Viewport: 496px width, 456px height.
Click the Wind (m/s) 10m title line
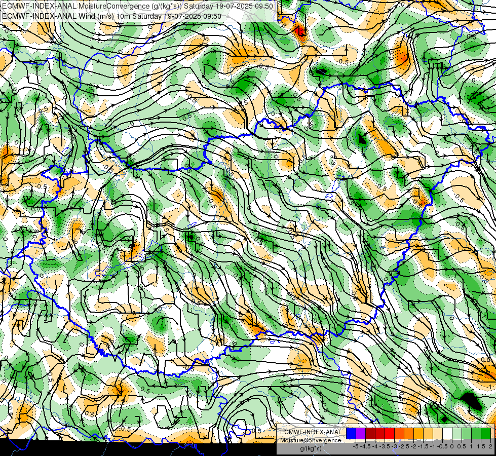pos(111,16)
